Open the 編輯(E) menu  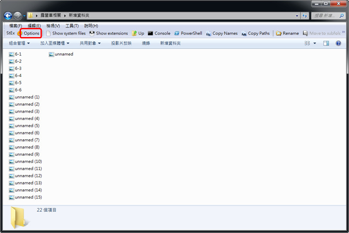click(34, 26)
